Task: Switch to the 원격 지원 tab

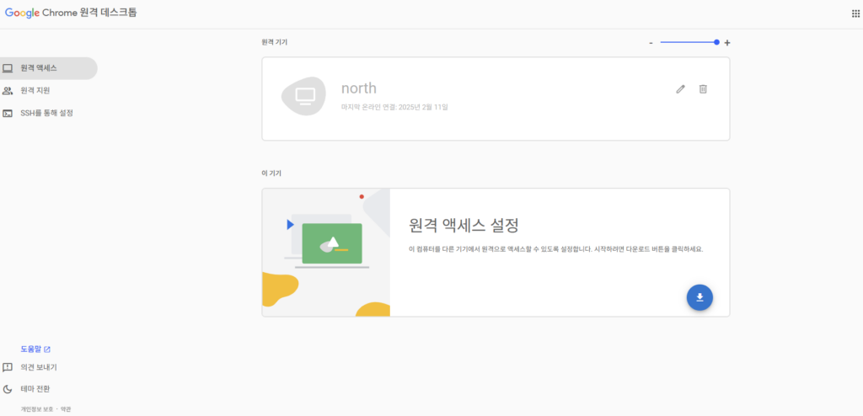Action: (x=35, y=91)
